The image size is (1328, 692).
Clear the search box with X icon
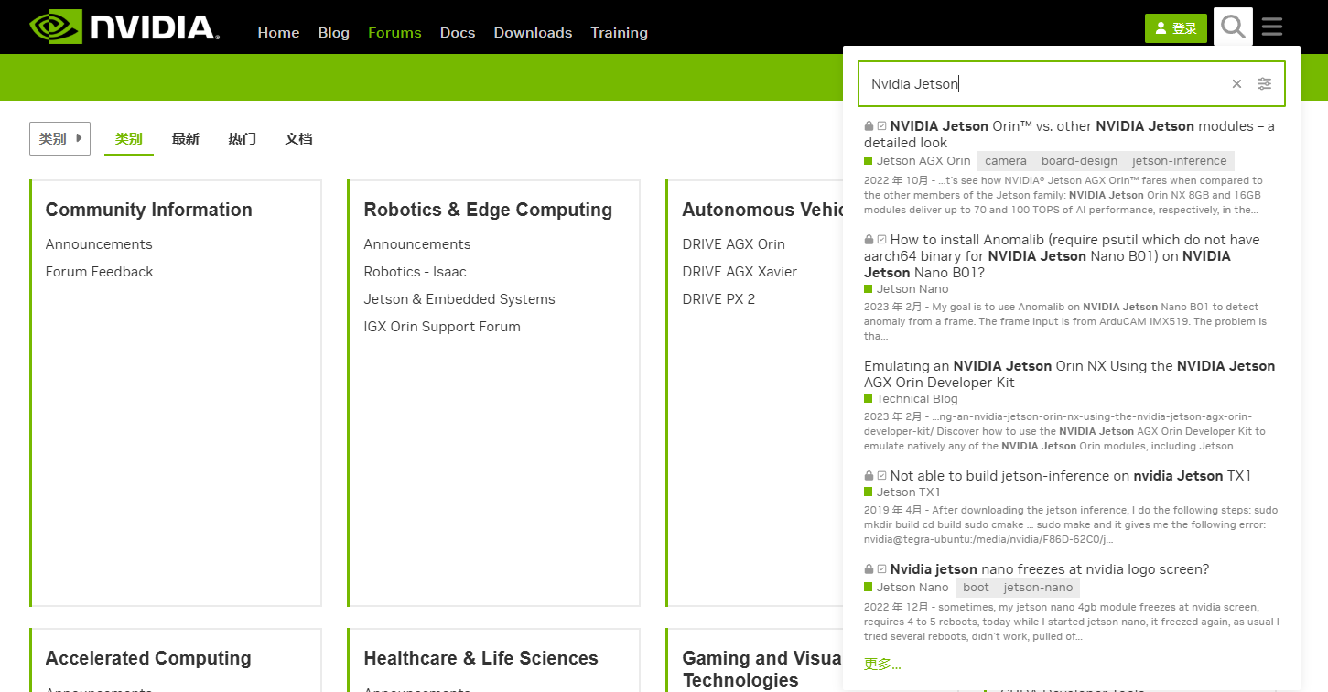pyautogui.click(x=1236, y=84)
